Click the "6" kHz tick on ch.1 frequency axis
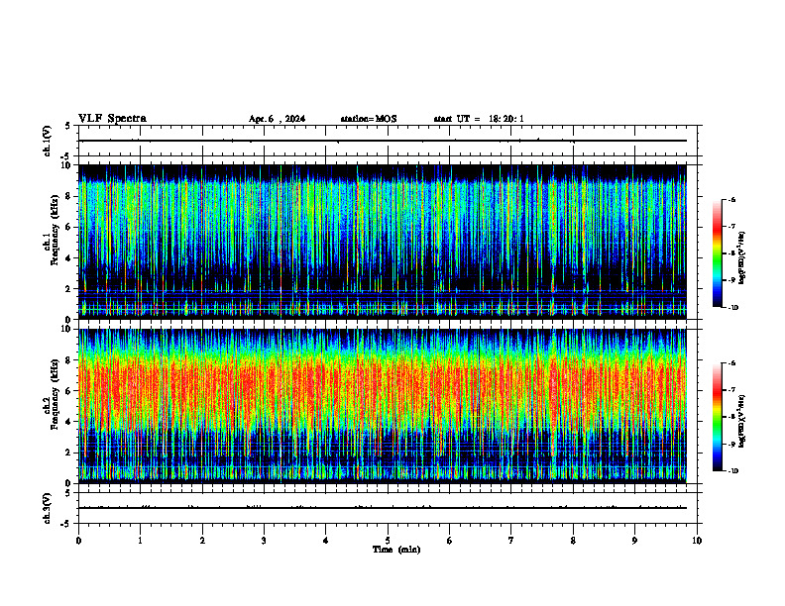 70,227
